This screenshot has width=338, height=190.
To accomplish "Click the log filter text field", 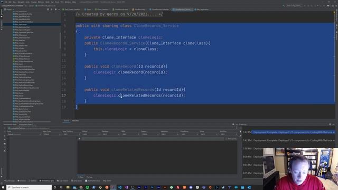I will [153, 139].
